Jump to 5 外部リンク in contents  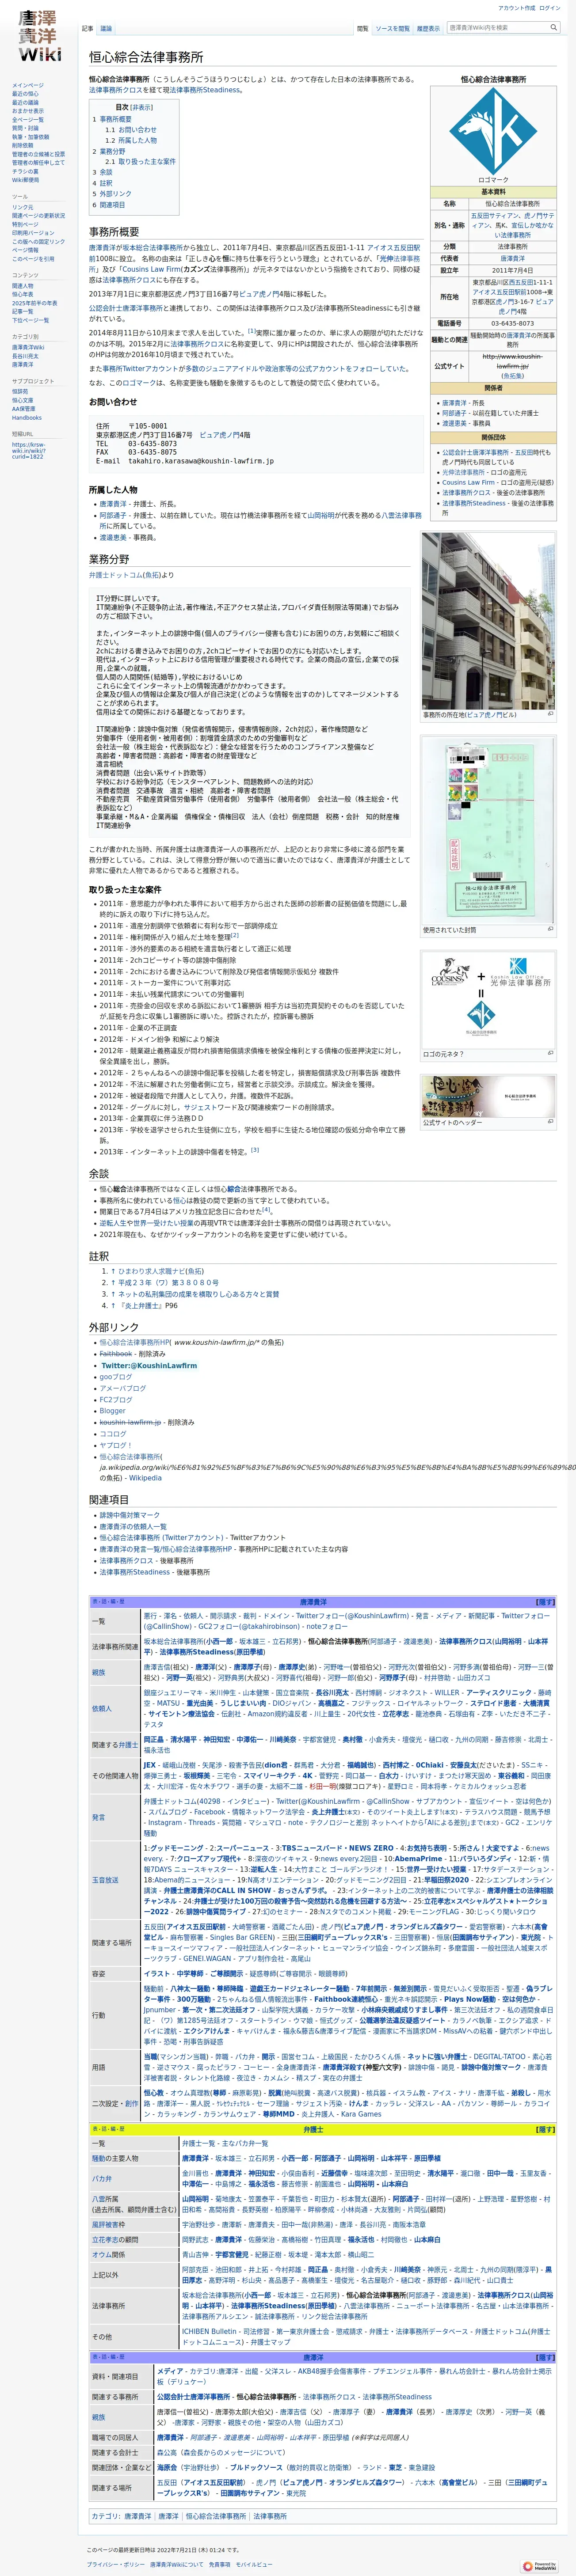112,194
